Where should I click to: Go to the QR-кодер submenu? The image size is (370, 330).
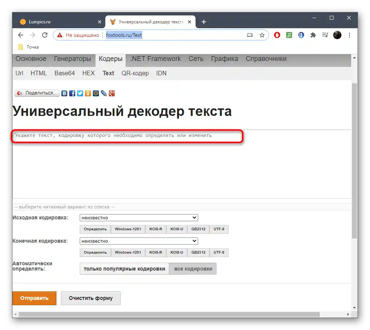point(135,73)
